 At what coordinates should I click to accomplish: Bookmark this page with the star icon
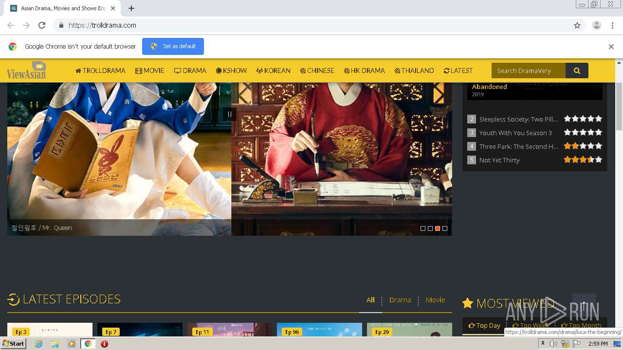pos(577,25)
